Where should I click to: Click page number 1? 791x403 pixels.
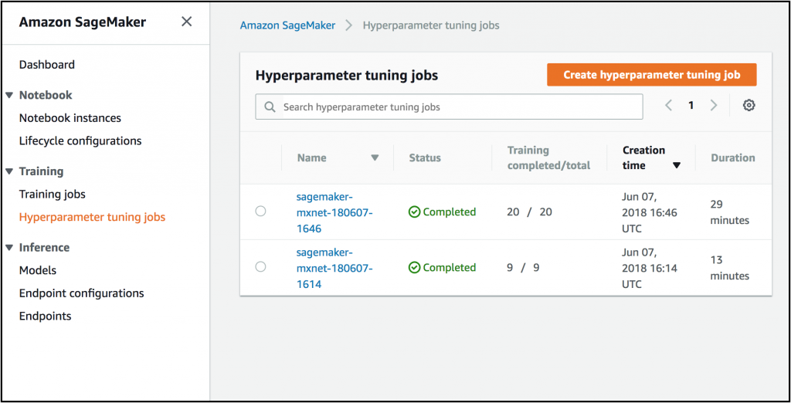click(691, 106)
